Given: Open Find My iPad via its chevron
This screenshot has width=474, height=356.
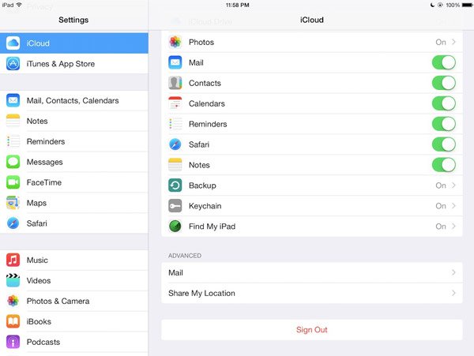Looking at the screenshot, I should (x=453, y=227).
